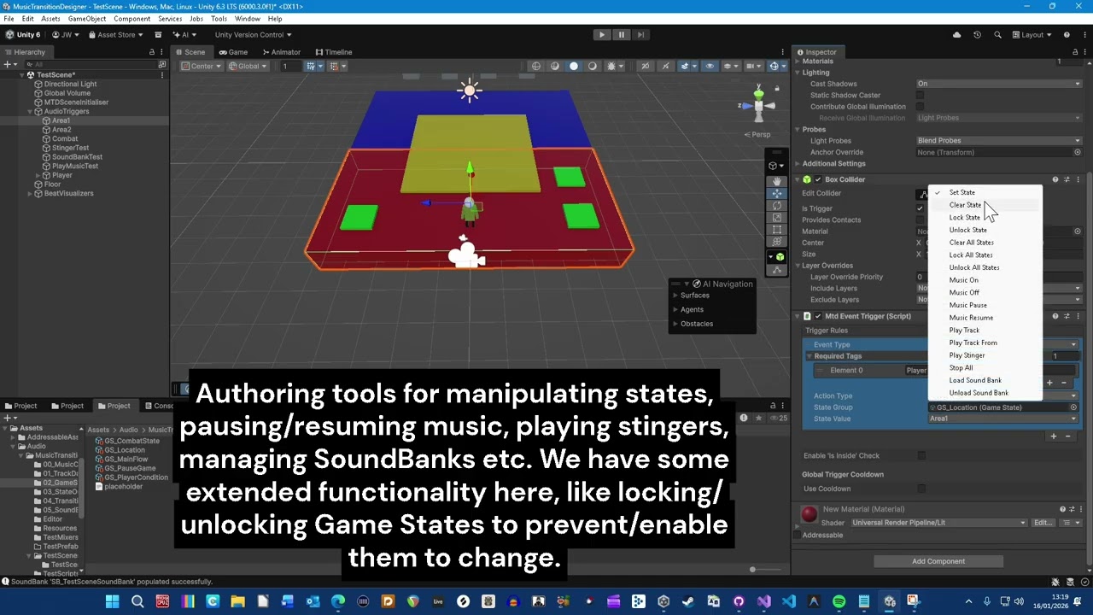Open Visual Studio from the taskbar
Viewport: 1093px width, 615px height.
tap(763, 601)
